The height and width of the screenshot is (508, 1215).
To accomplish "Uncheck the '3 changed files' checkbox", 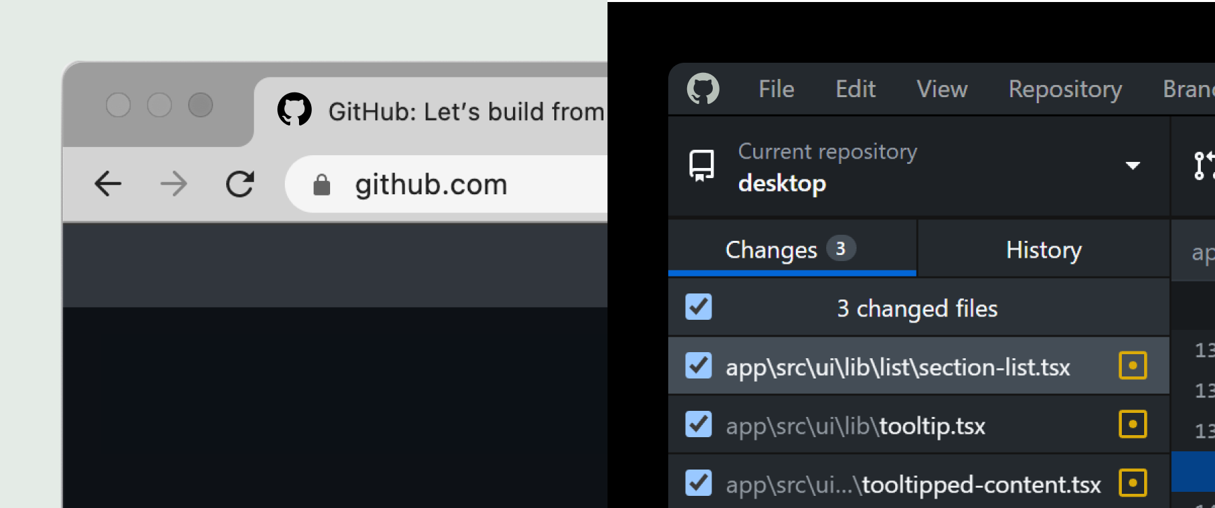I will click(699, 307).
